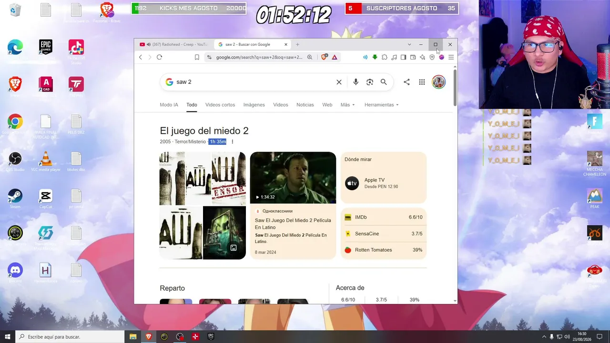
Task: Click the green download arrow extension icon
Action: (375, 57)
